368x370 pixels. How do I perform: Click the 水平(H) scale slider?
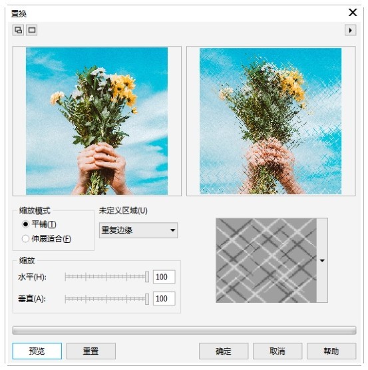pos(107,277)
